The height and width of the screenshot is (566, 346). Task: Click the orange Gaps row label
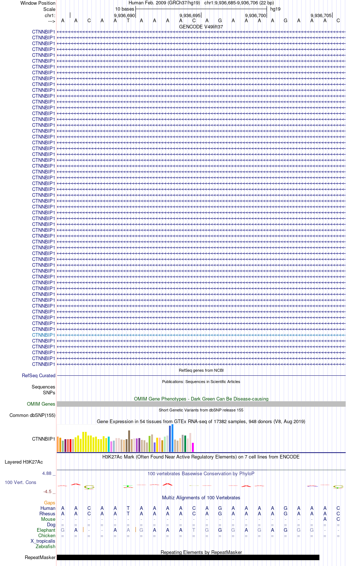(x=50, y=503)
